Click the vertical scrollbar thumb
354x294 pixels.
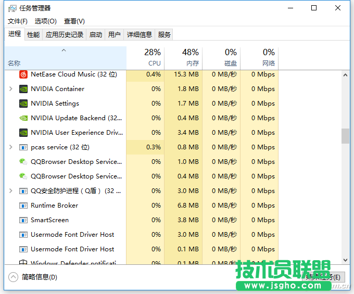coord(345,136)
